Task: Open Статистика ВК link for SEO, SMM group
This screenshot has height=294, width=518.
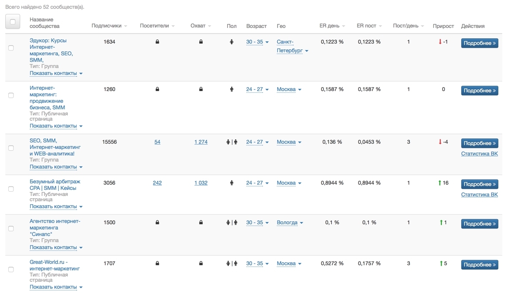Action: [479, 154]
